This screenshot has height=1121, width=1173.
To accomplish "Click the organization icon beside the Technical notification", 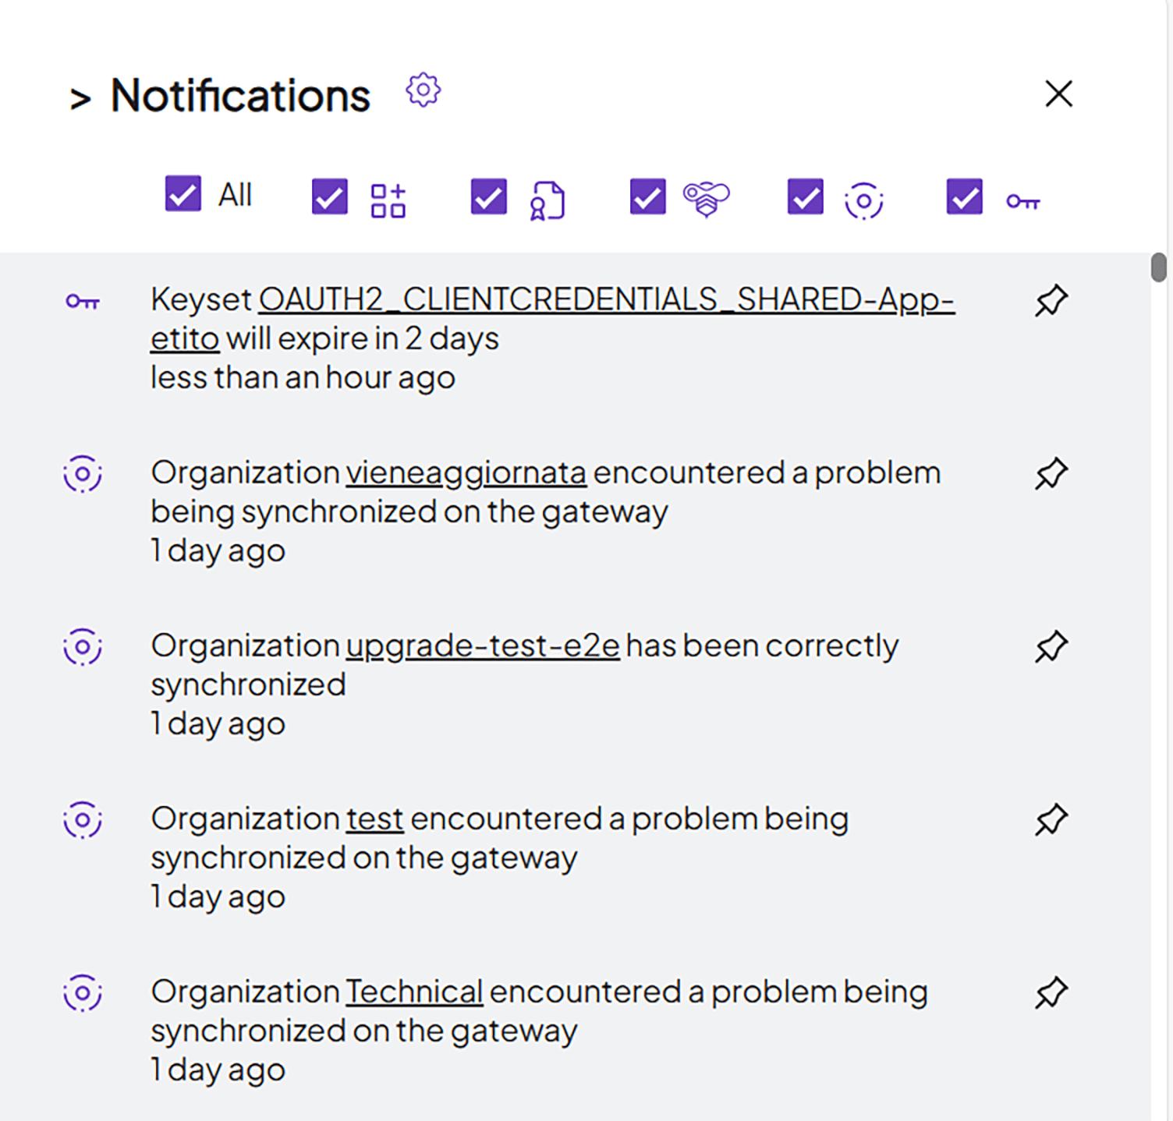I will (82, 992).
